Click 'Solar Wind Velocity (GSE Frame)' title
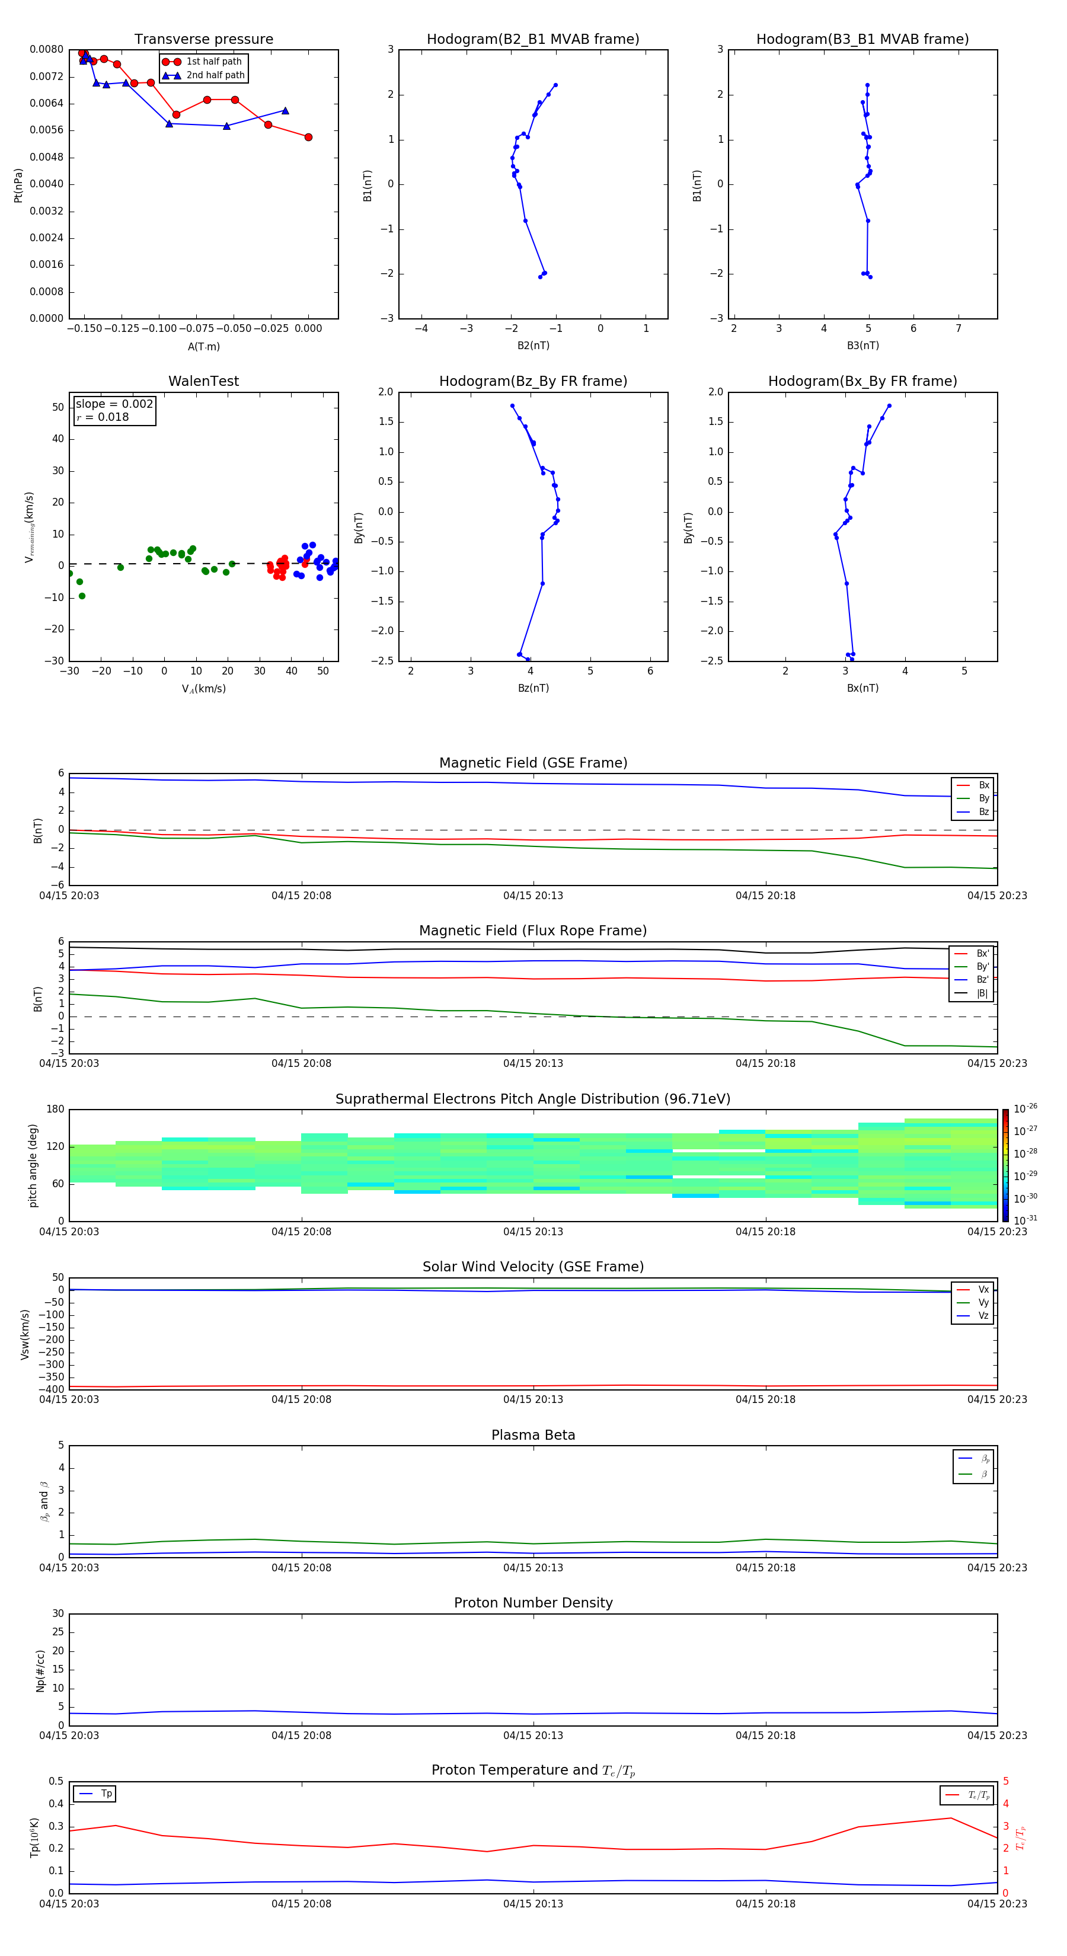The width and height of the screenshot is (1067, 1956). 533,1267
